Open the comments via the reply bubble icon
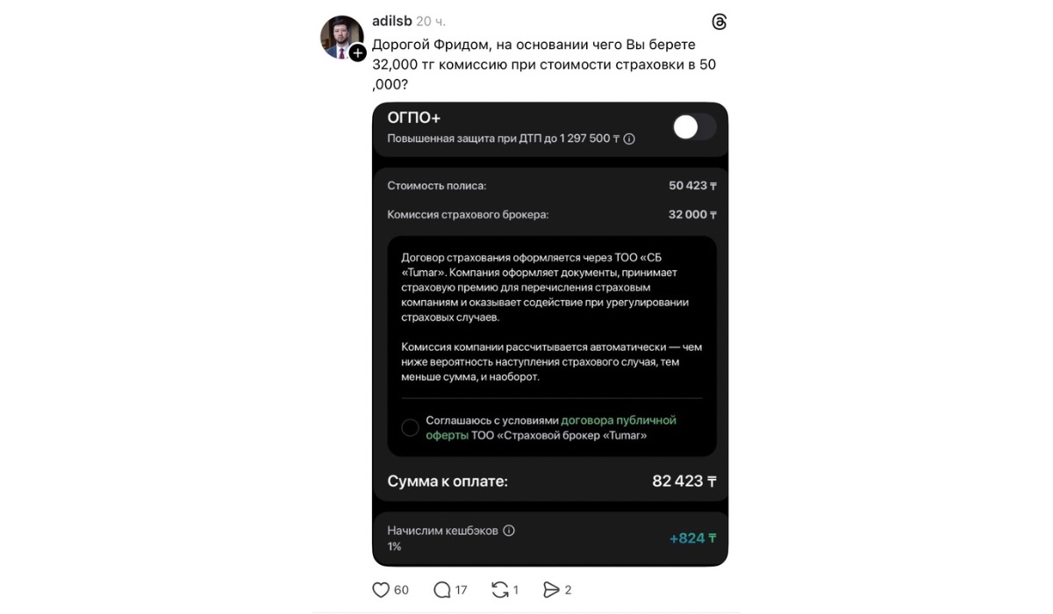The height and width of the screenshot is (614, 1053). [442, 590]
